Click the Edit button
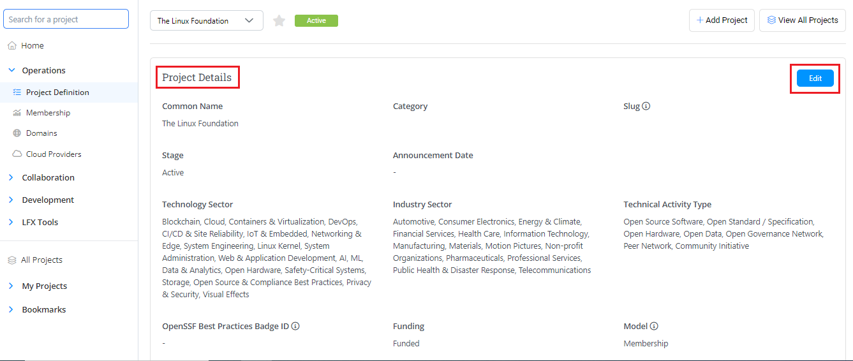853x361 pixels. click(815, 78)
